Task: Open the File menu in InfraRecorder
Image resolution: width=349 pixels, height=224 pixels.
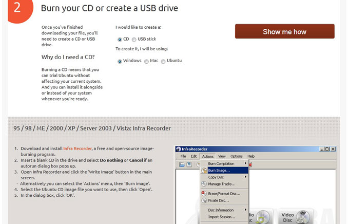Action: (183, 156)
